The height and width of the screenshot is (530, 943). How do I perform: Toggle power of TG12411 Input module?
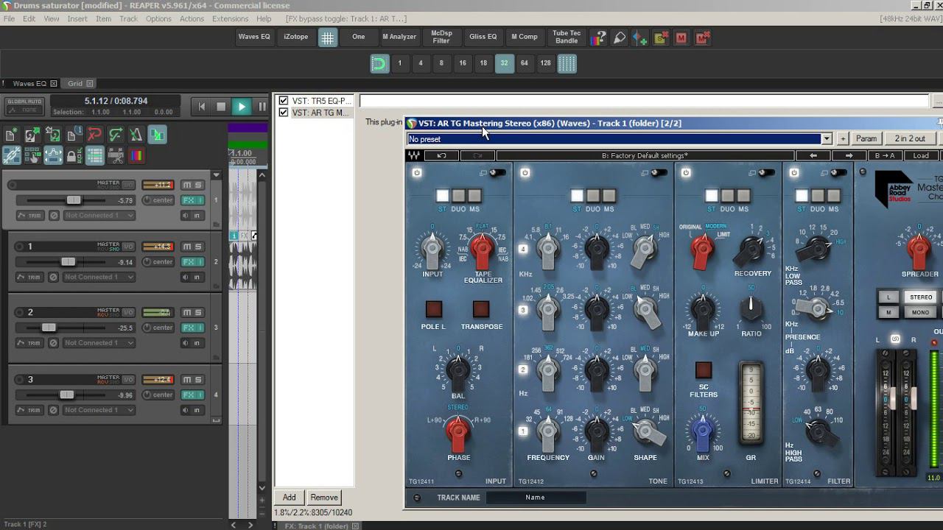point(417,173)
